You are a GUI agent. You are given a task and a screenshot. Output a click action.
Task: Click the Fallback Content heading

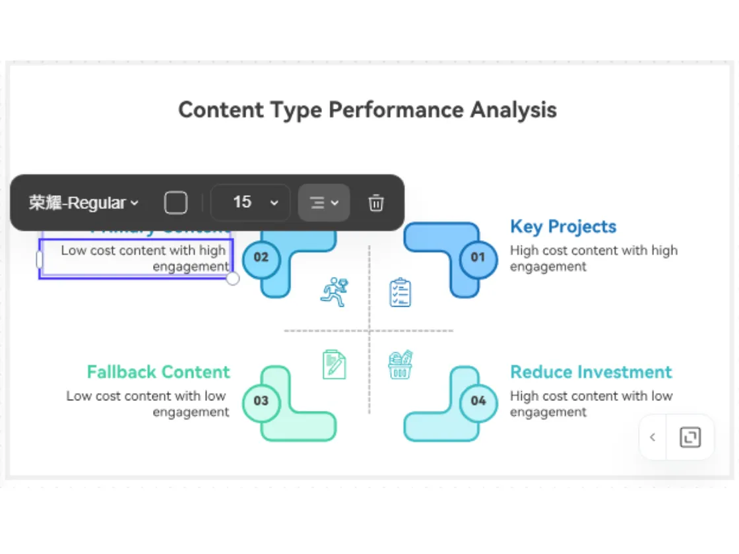tap(158, 372)
